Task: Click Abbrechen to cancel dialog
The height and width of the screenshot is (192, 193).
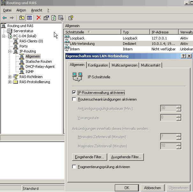Action: pyautogui.click(x=152, y=188)
